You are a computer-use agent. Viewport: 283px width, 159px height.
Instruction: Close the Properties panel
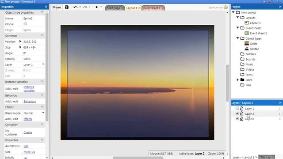point(46,7)
